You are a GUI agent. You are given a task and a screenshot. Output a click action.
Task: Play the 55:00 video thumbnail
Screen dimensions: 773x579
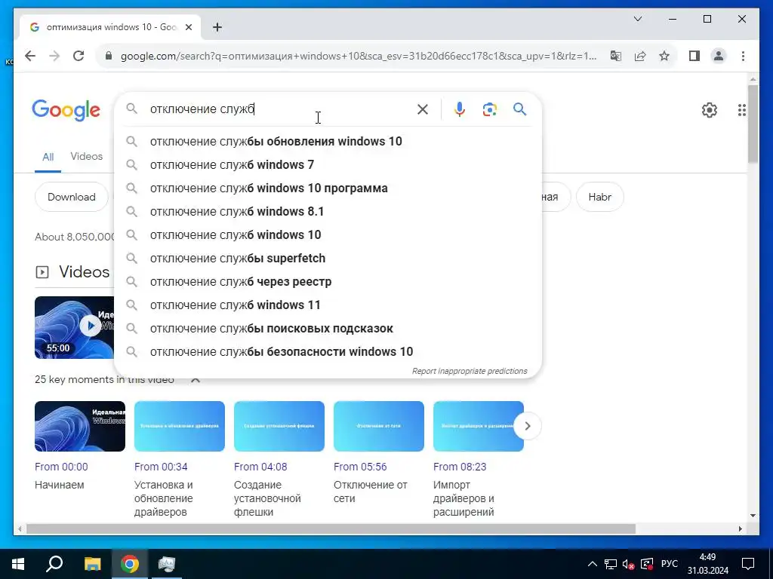[75, 327]
